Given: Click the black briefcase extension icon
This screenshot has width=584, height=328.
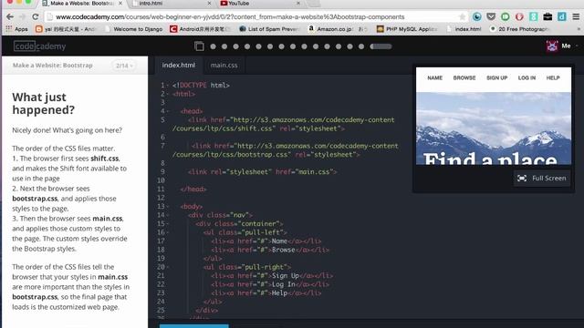Looking at the screenshot, I should click(x=547, y=16).
